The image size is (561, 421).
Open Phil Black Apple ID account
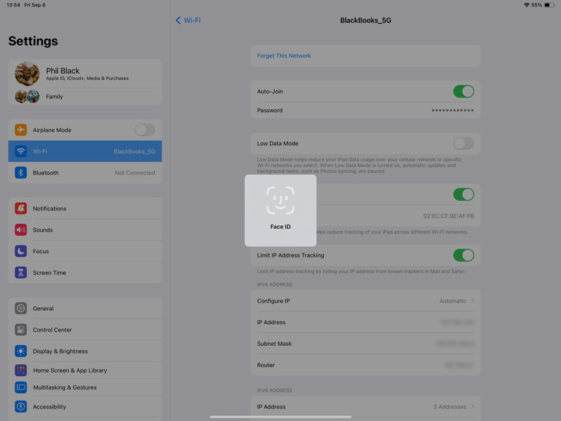coord(85,74)
